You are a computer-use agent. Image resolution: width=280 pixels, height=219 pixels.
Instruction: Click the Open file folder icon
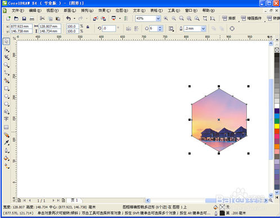16,19
